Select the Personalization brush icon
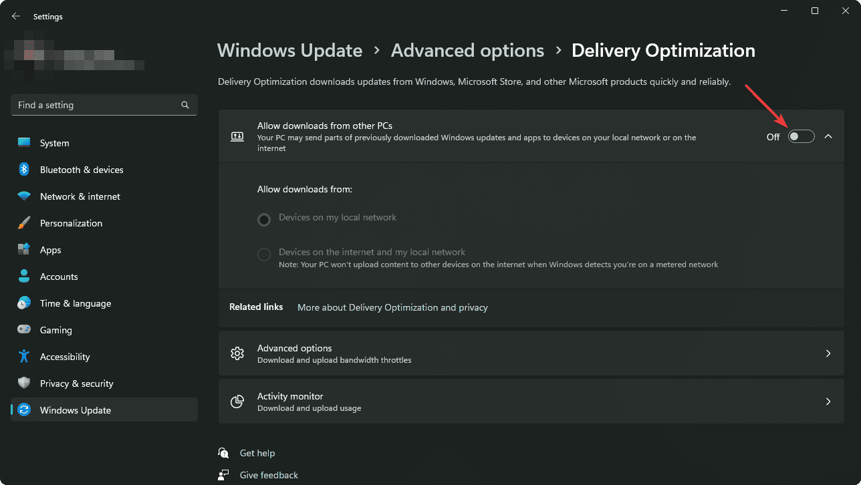The width and height of the screenshot is (861, 485). 23,222
